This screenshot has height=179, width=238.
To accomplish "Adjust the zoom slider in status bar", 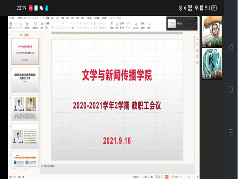I will click(x=189, y=177).
